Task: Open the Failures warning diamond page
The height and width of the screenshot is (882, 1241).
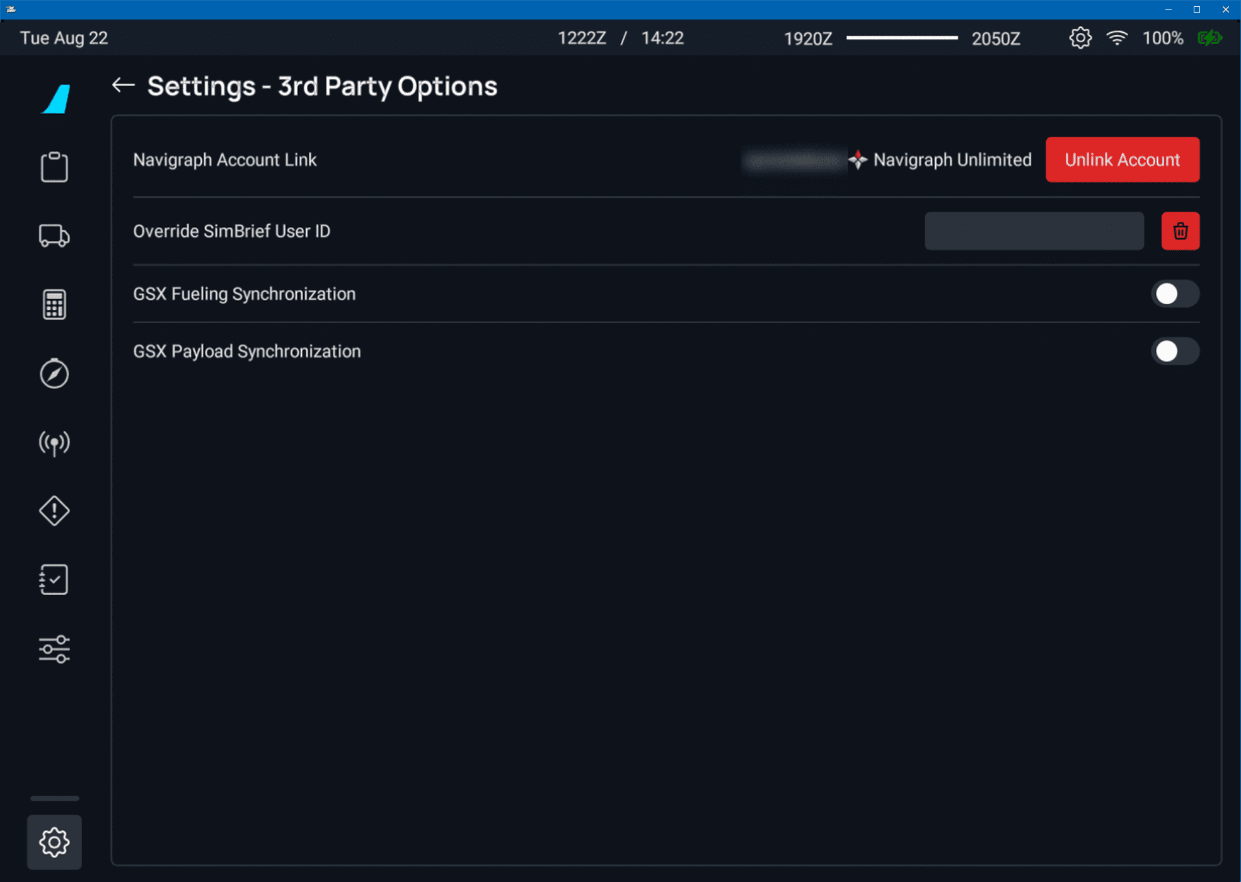Action: tap(54, 510)
